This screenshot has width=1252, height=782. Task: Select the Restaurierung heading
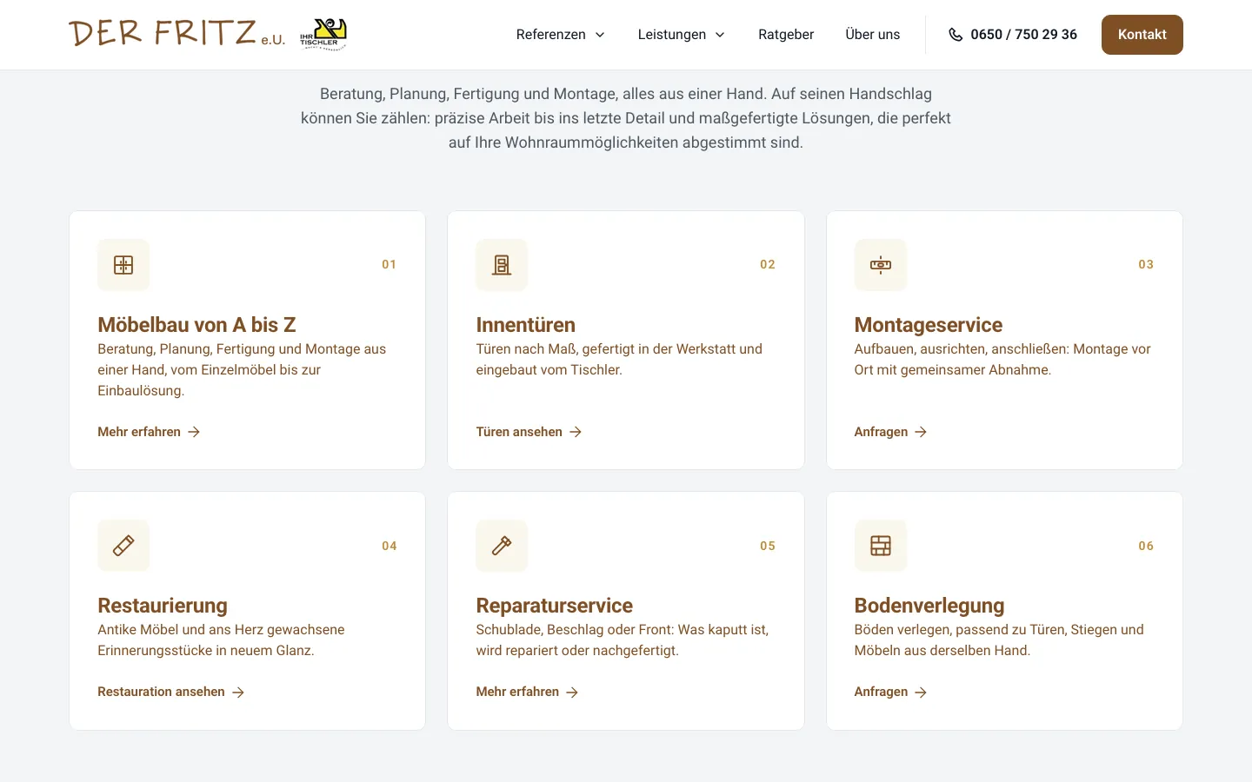[x=163, y=606]
